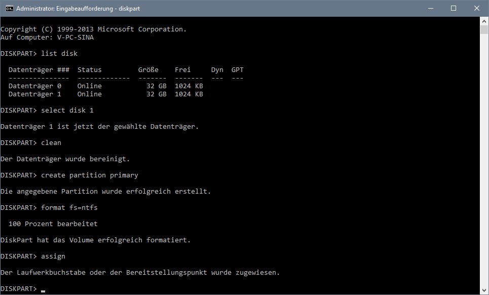Minimize the diskpart console window
The height and width of the screenshot is (295, 489).
[x=430, y=8]
